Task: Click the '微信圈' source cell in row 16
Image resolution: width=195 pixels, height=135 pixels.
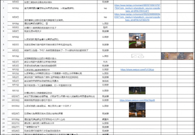Action: (x=105, y=81)
